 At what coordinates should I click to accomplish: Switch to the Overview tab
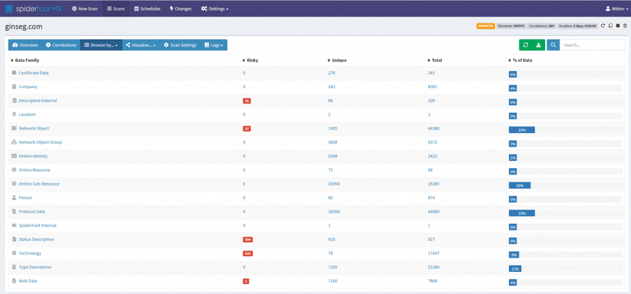point(25,45)
